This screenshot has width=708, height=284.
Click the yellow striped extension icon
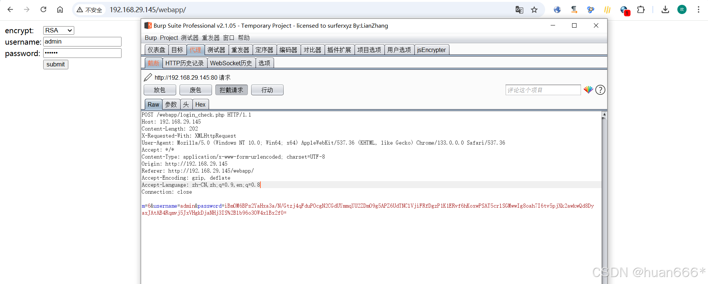[607, 10]
